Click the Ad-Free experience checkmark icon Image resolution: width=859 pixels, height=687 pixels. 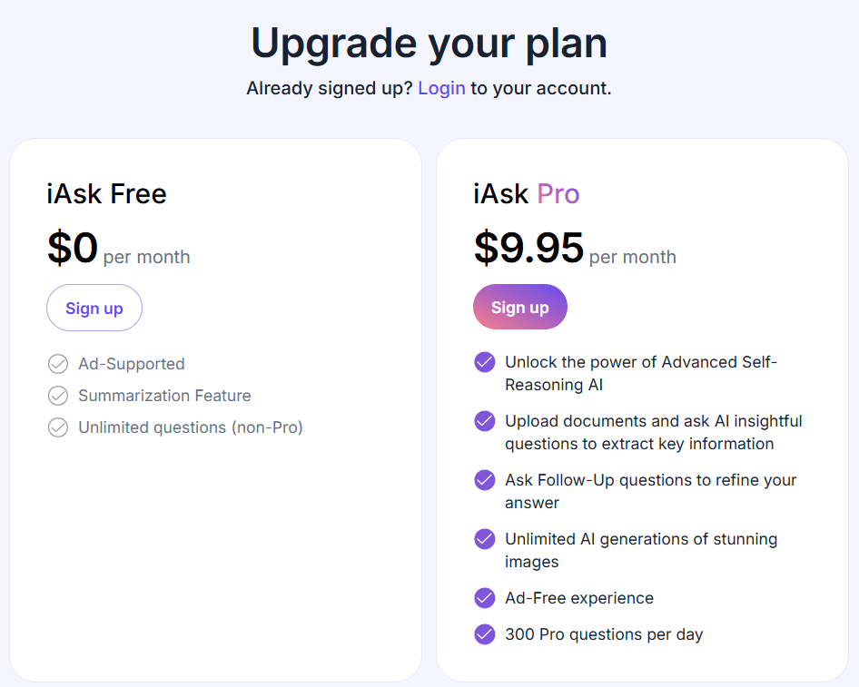click(x=485, y=598)
